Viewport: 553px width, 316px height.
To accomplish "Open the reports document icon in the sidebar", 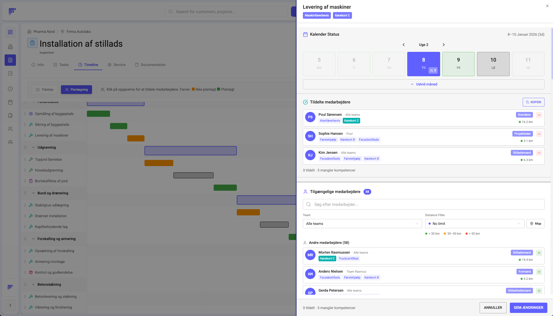I will coord(10,116).
